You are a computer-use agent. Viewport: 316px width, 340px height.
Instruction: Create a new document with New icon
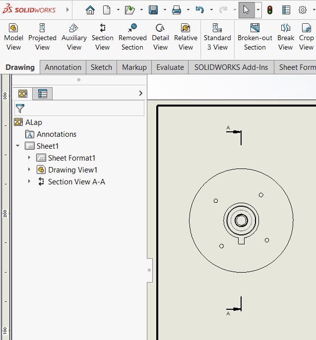point(107,10)
